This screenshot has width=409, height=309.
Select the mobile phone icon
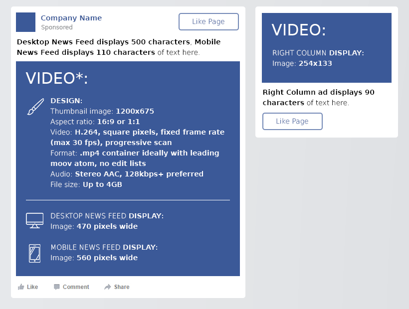(34, 252)
